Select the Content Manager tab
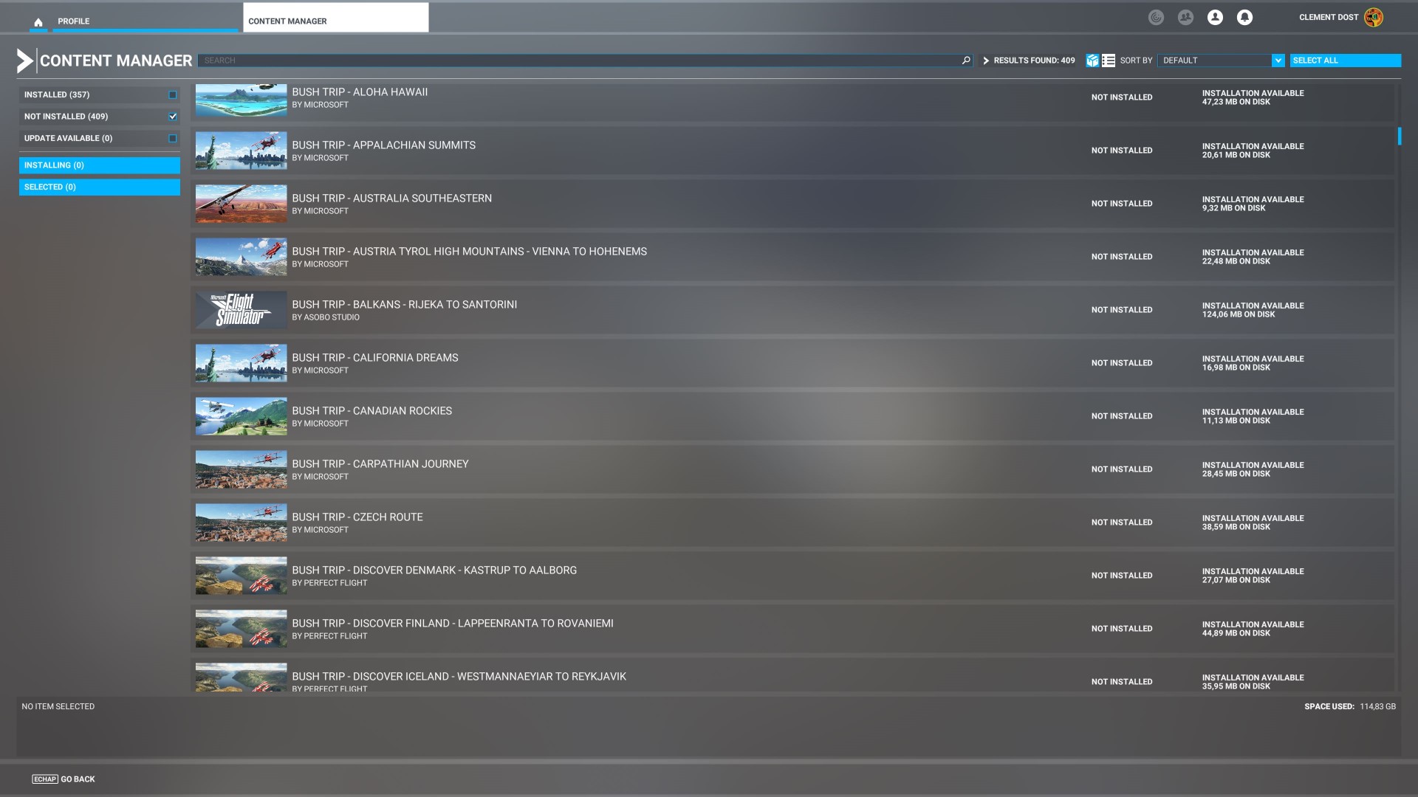Image resolution: width=1418 pixels, height=797 pixels. 336,18
